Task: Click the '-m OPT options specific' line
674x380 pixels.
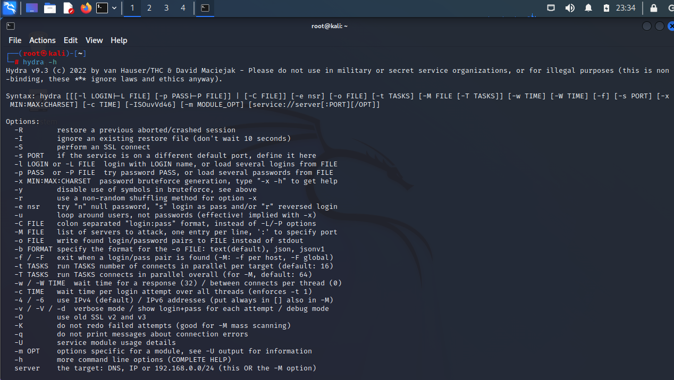Action: click(x=163, y=351)
